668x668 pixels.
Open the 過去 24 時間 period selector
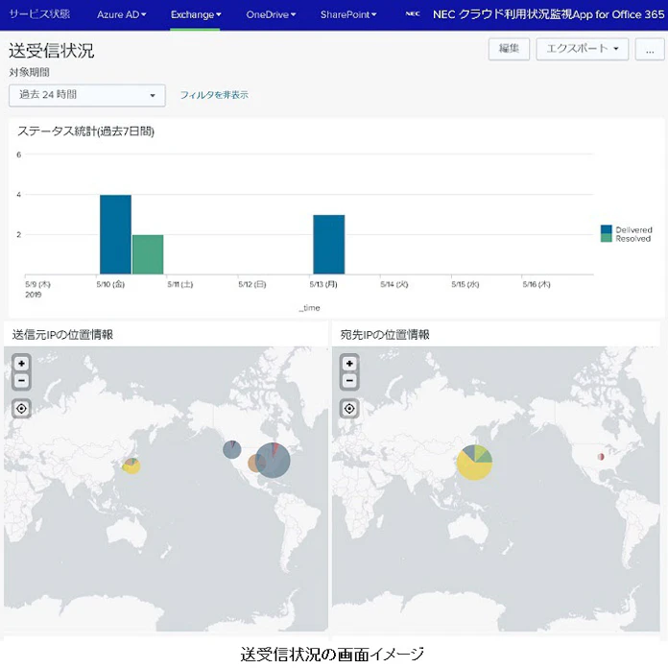coord(87,95)
